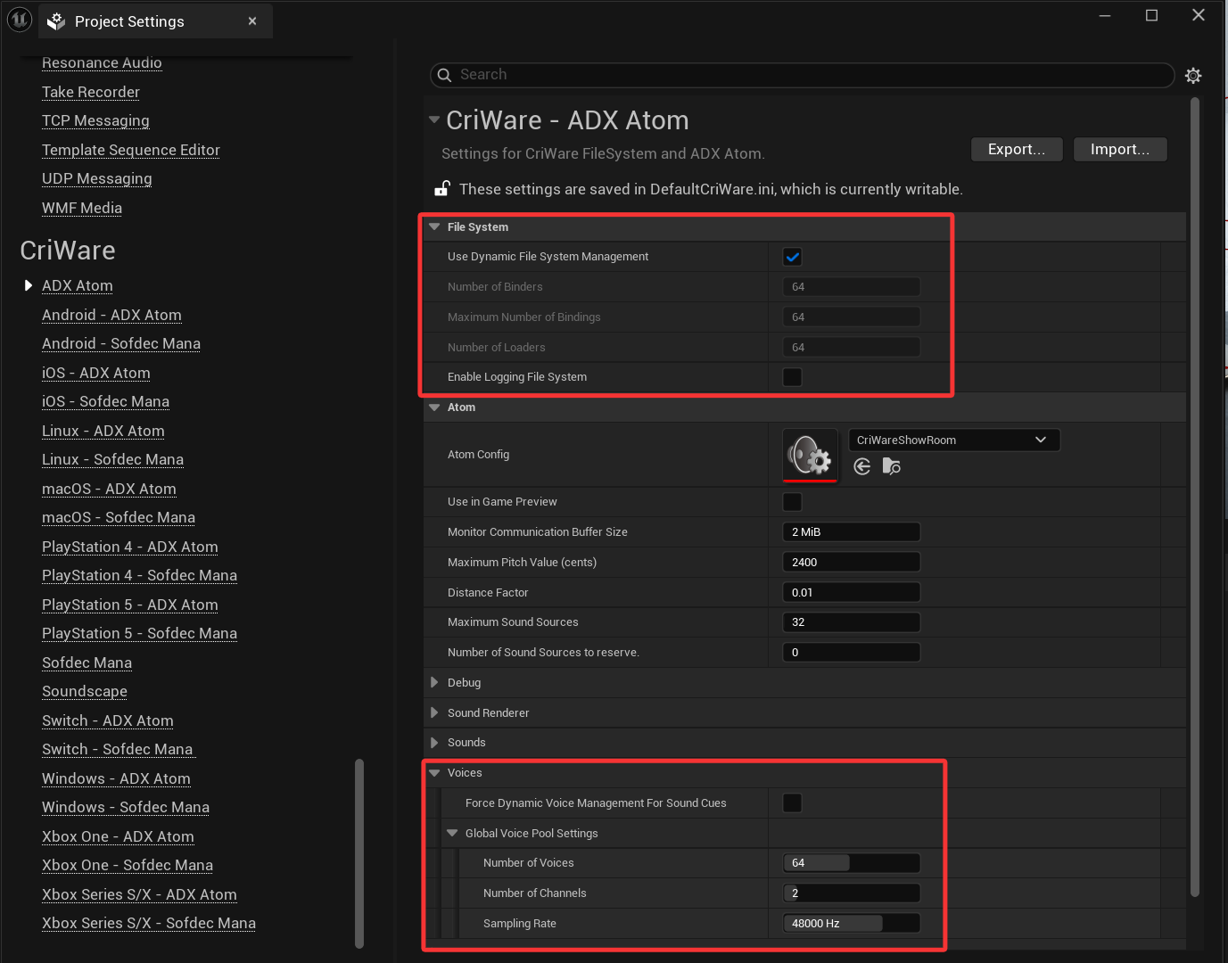Click the magnifying glass in search field

[444, 75]
